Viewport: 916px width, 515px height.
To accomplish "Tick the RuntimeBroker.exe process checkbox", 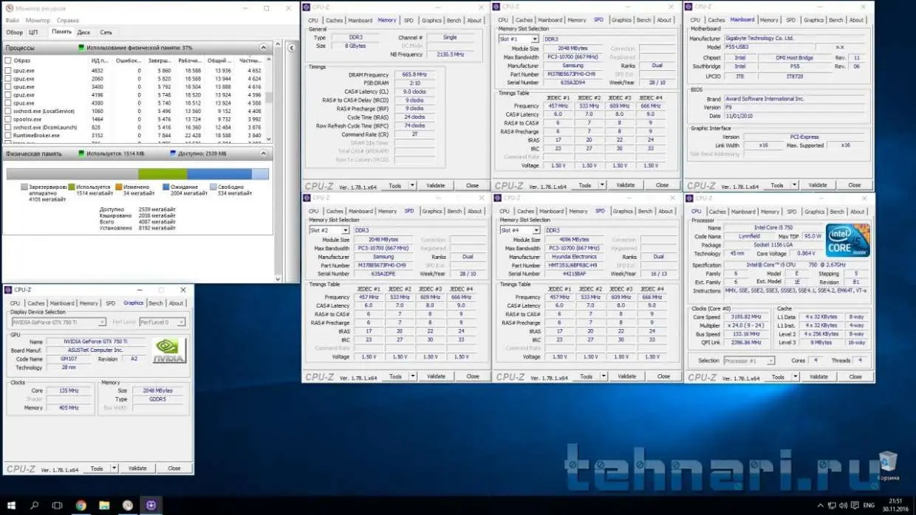I will click(x=8, y=136).
